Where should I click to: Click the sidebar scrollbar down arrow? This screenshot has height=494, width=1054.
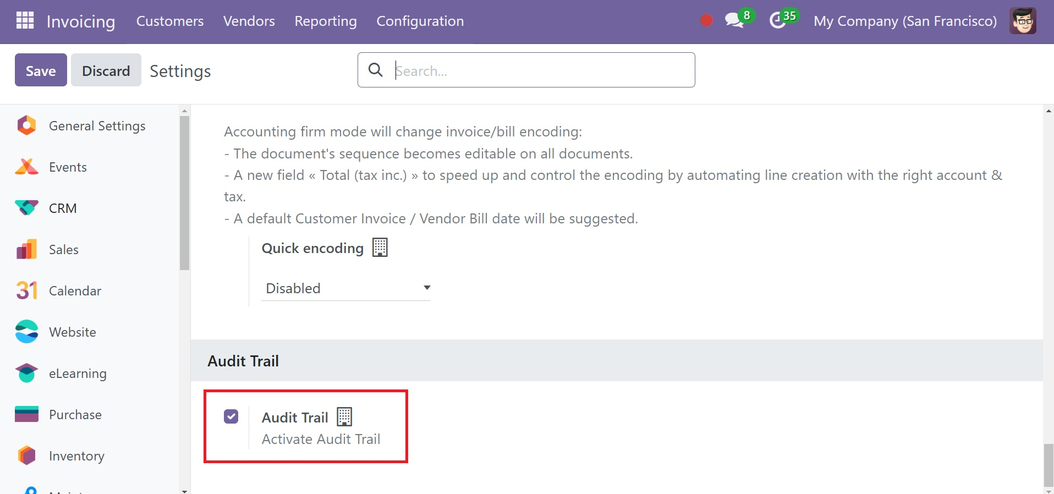pos(184,491)
